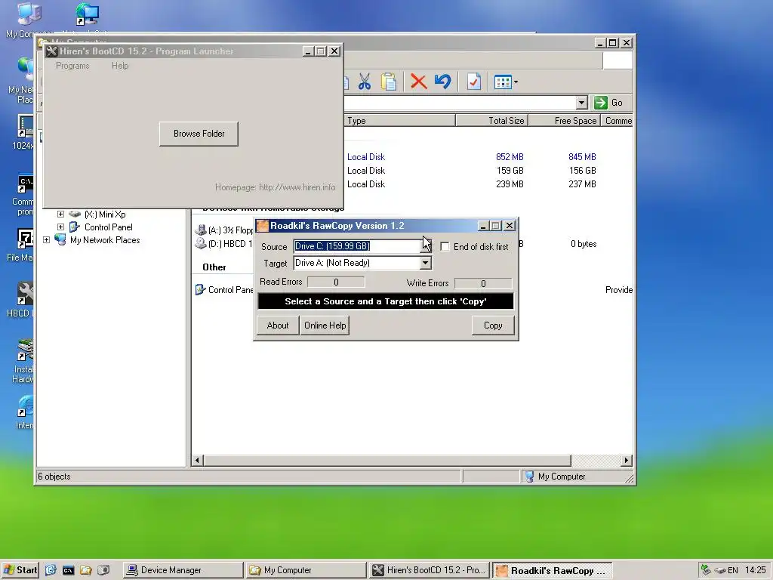Image resolution: width=773 pixels, height=580 pixels.
Task: Click the Paste clipboard icon in My Computer toolbar
Action: click(389, 82)
